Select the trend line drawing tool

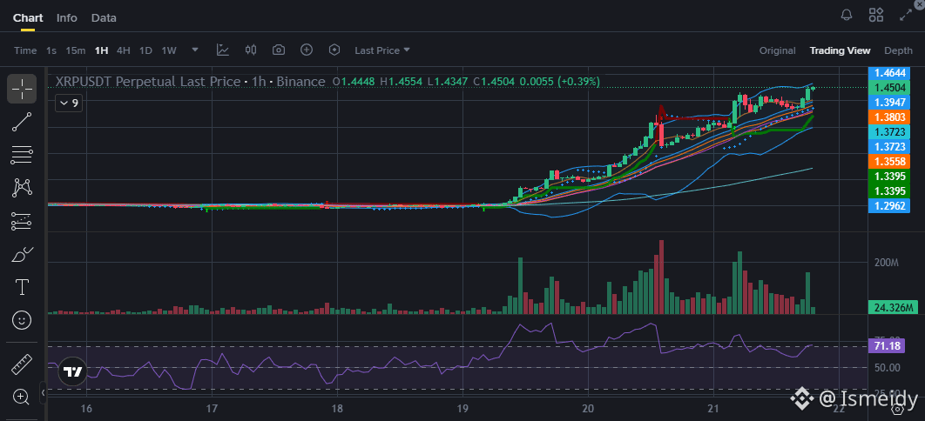(22, 122)
